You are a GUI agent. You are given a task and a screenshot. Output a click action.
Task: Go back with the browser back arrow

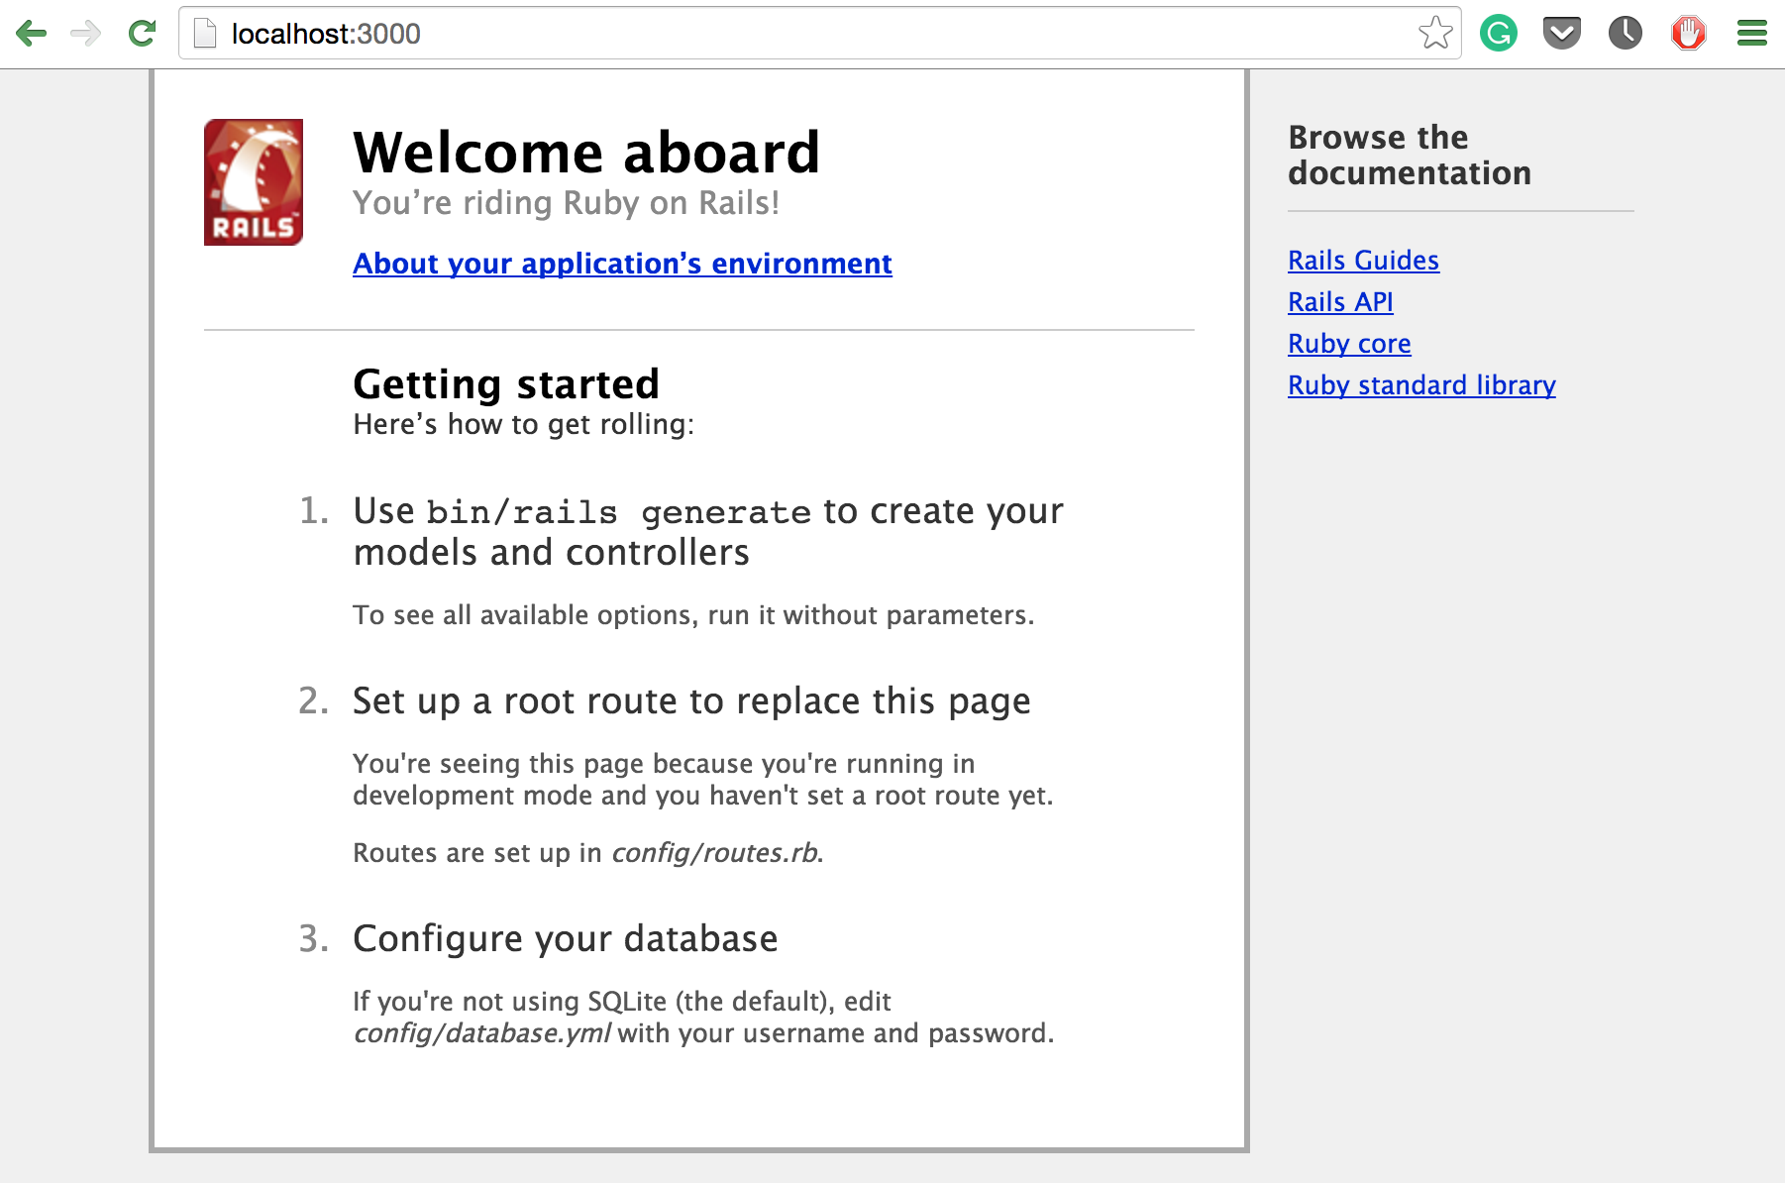click(32, 34)
